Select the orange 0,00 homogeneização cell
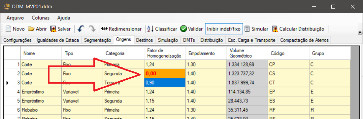Screen dimensions: 363x119 point(165,74)
